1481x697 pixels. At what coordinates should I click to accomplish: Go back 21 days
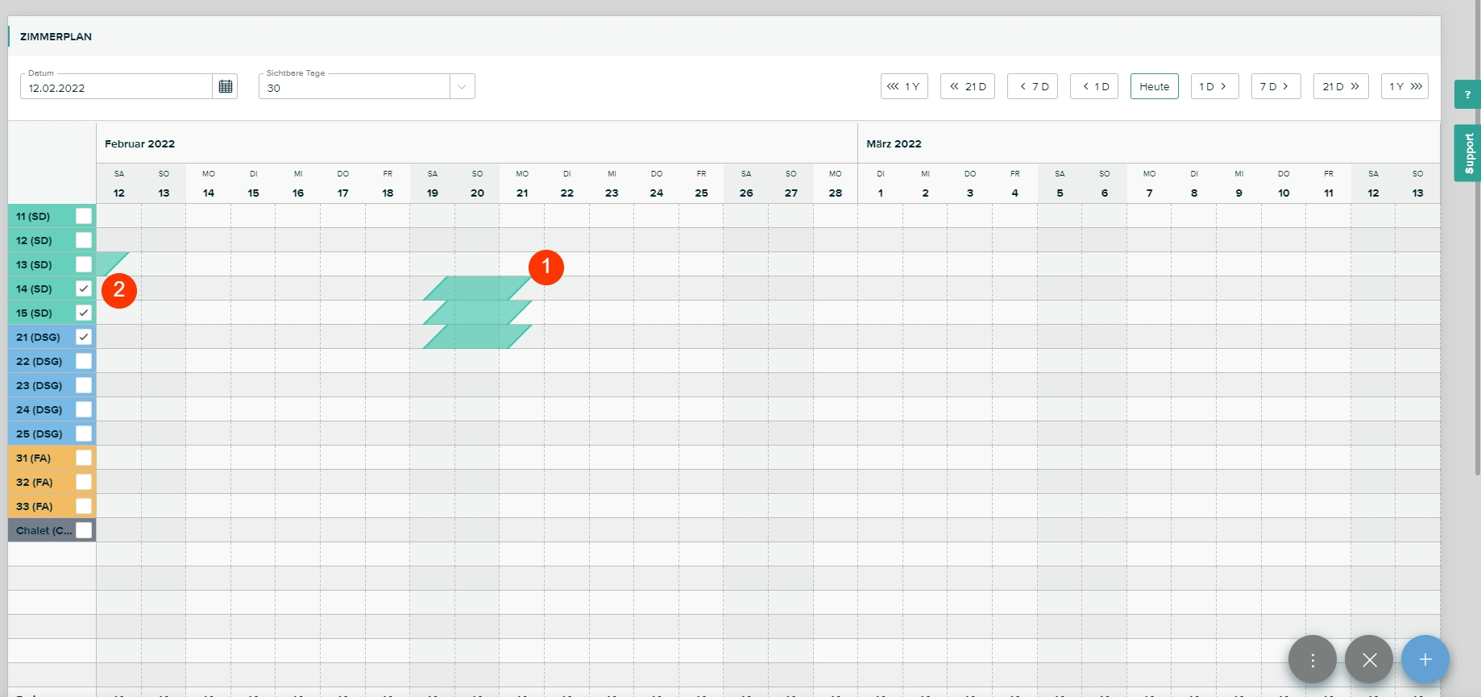click(x=967, y=86)
